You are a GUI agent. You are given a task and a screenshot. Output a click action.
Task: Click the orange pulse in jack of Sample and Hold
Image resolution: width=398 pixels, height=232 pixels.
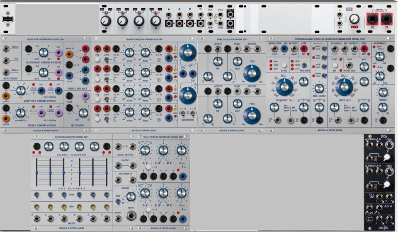click(69, 54)
